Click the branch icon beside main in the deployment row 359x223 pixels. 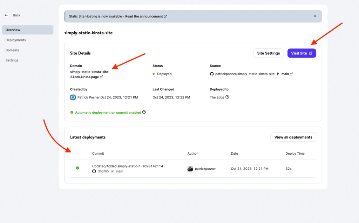[113, 171]
